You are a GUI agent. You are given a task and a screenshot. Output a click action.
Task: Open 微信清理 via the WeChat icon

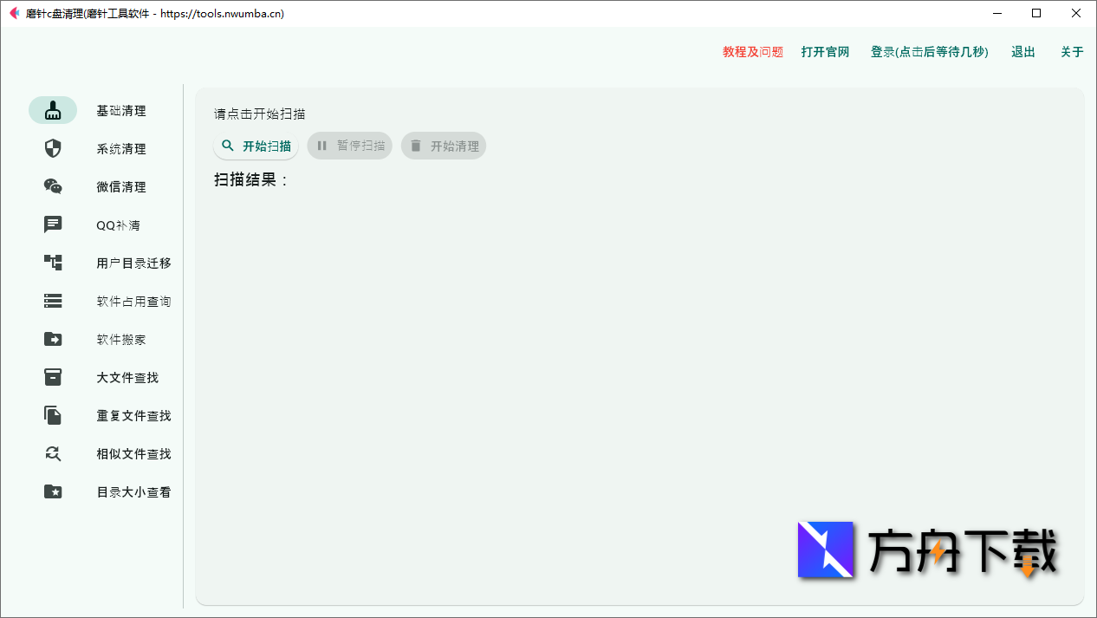(53, 186)
